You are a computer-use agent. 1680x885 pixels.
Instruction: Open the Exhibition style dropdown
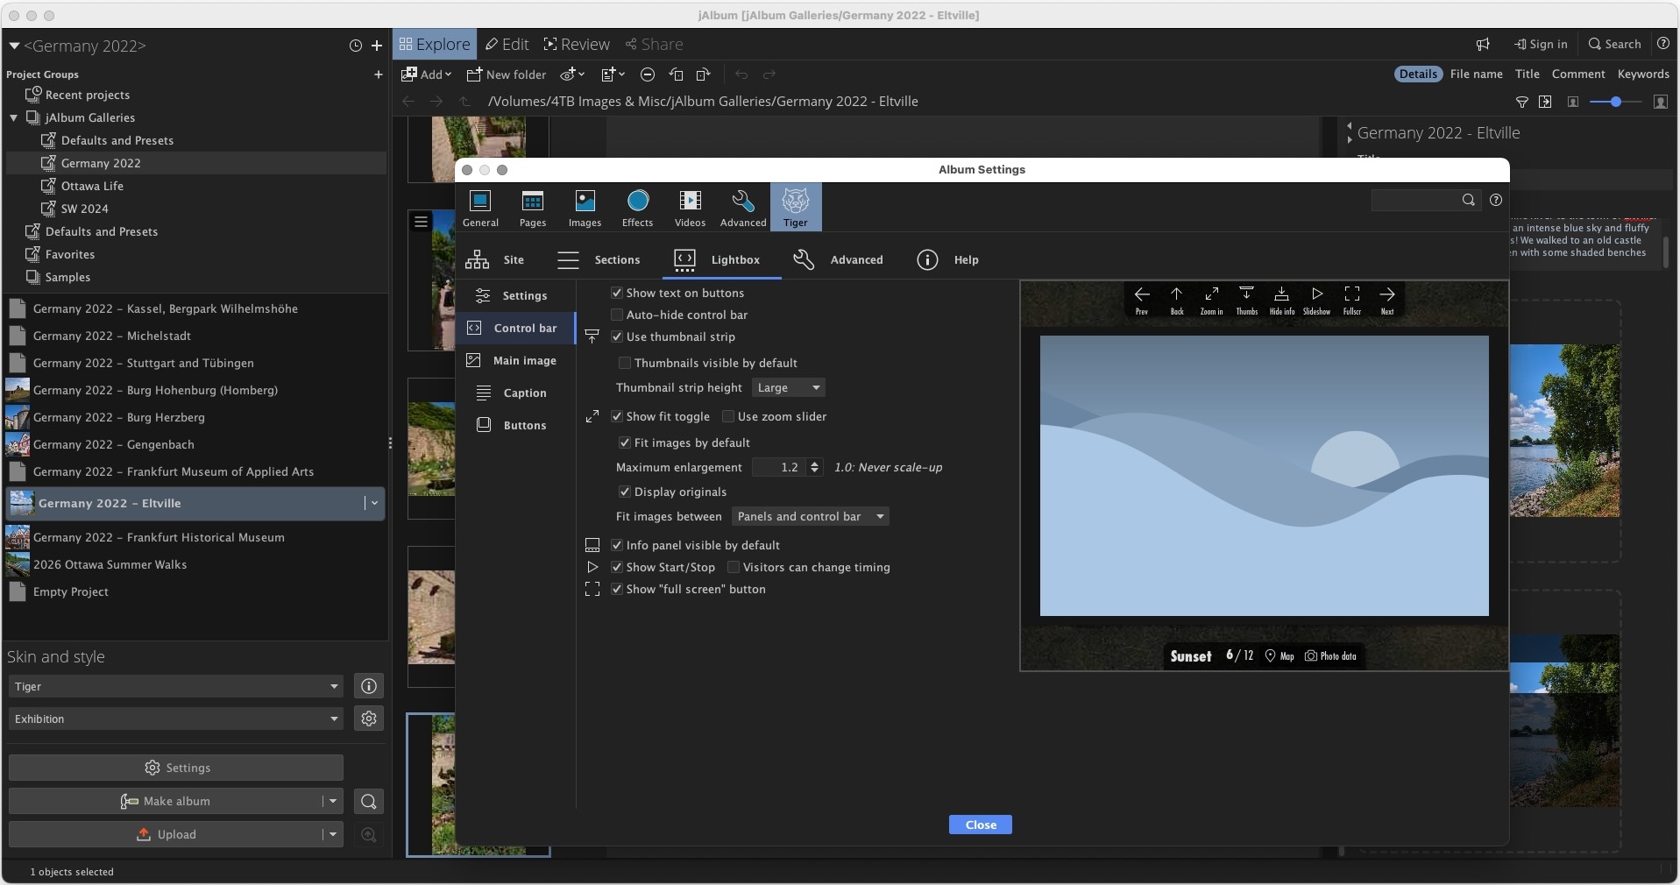[175, 719]
